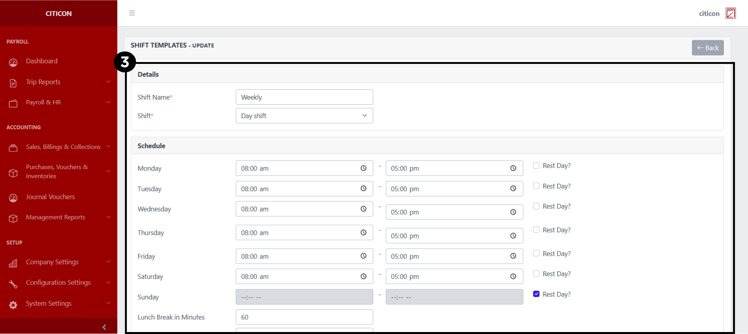Viewport: 748px width, 334px height.
Task: Open Wednesday start time clock picker
Action: click(363, 209)
